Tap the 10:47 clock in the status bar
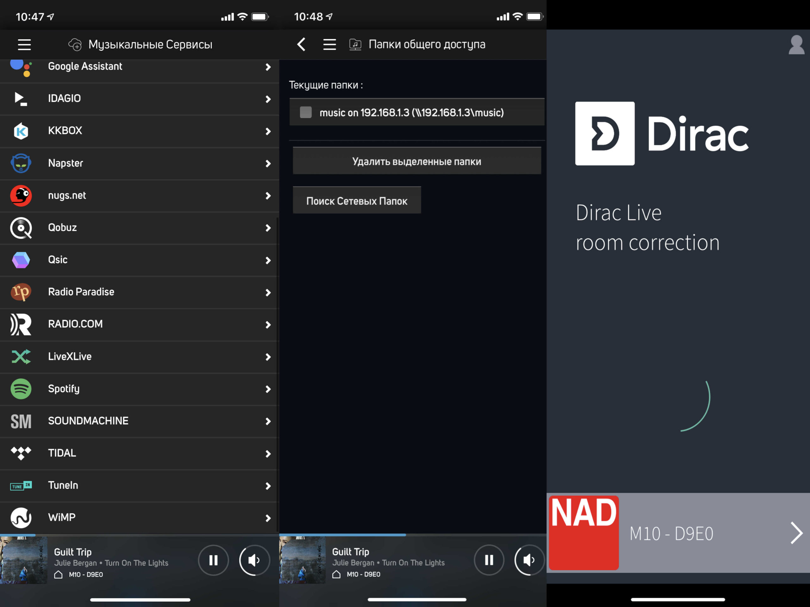The height and width of the screenshot is (607, 810). 30,17
